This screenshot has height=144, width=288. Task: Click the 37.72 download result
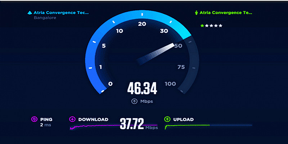click(x=132, y=123)
